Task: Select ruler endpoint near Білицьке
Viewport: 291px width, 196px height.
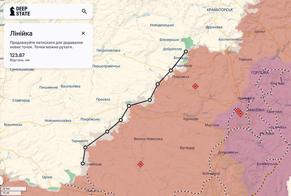Action: [x=186, y=51]
